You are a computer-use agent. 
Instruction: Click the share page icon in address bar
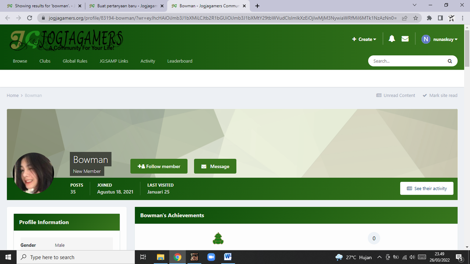click(x=405, y=18)
